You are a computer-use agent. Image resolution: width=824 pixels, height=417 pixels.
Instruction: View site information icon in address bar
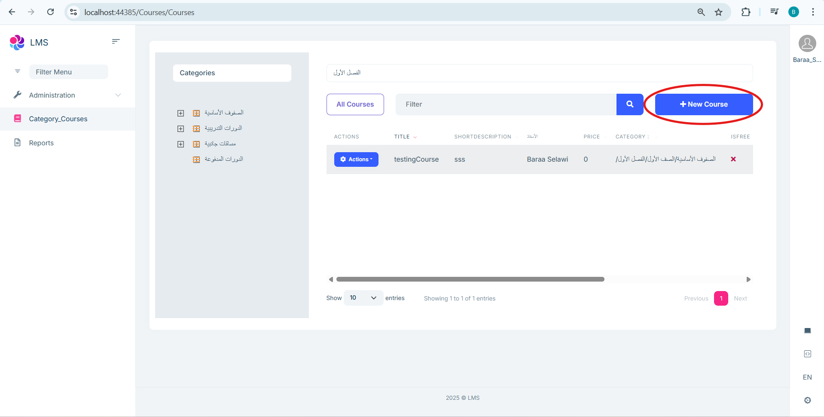coord(74,12)
